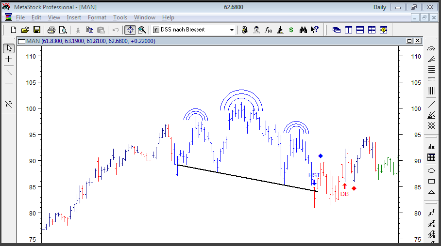Open the Expert Advisor icon

click(x=256, y=30)
